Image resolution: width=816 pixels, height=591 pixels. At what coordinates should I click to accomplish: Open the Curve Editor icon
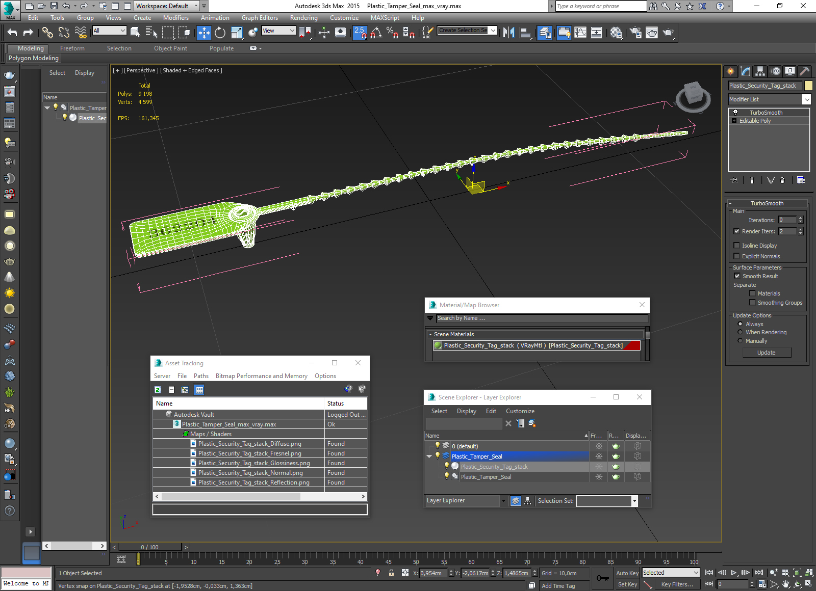coord(580,33)
